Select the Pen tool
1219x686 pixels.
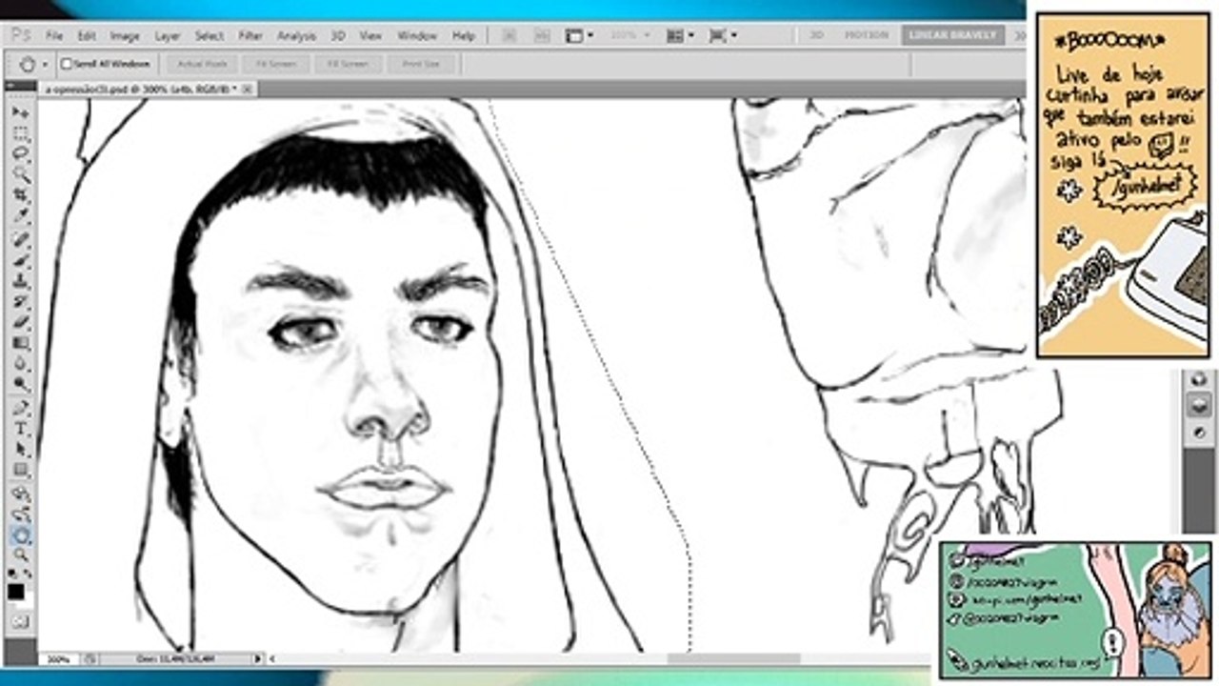click(20, 408)
